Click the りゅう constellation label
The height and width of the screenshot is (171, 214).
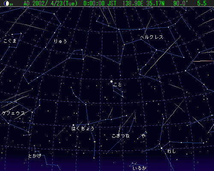(x=60, y=41)
